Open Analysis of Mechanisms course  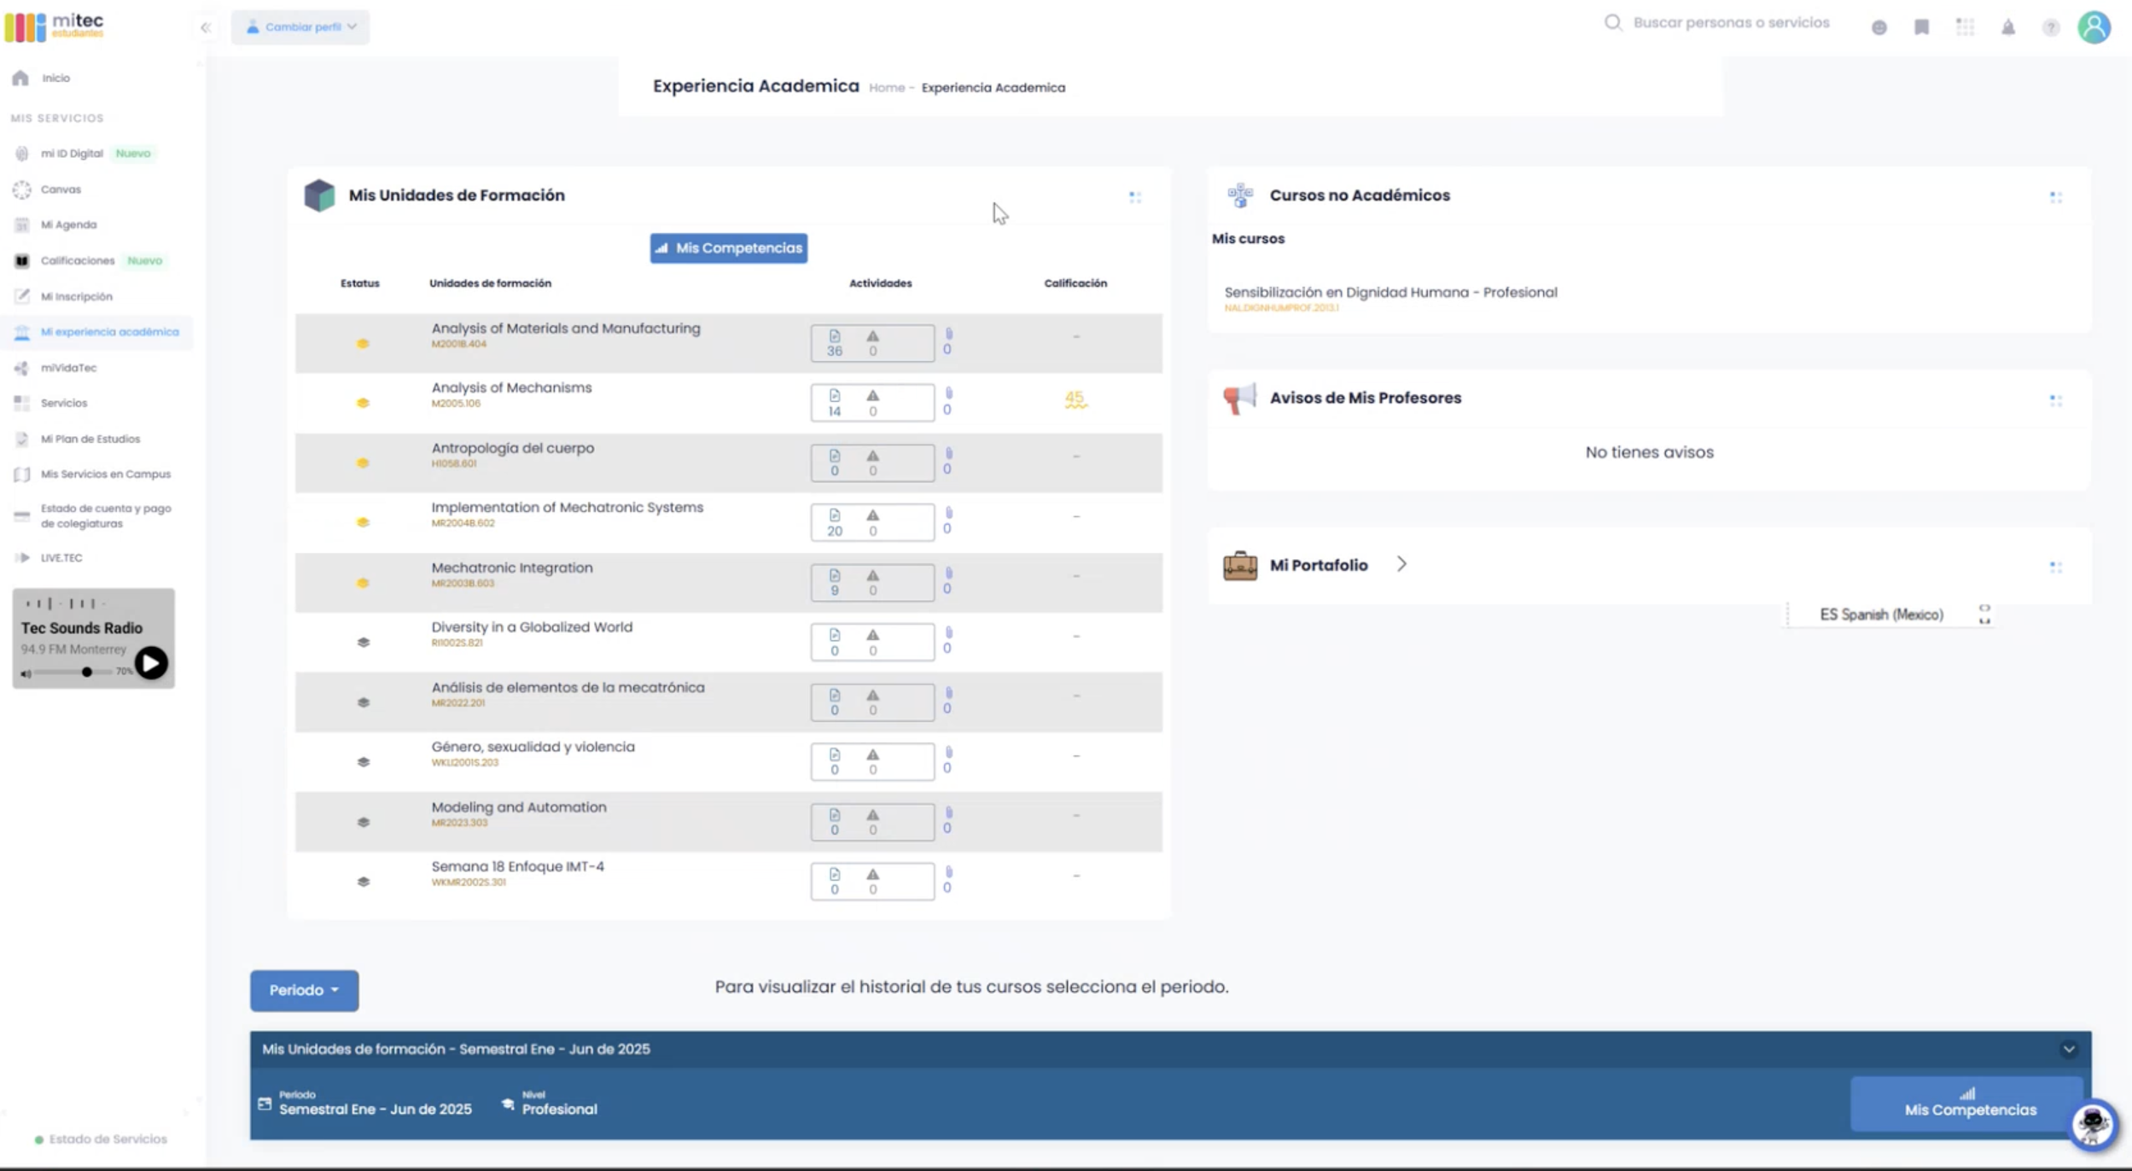click(x=511, y=387)
